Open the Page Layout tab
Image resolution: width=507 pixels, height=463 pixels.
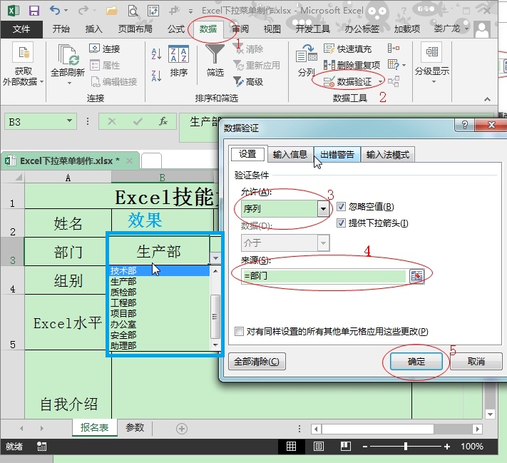coord(135,29)
